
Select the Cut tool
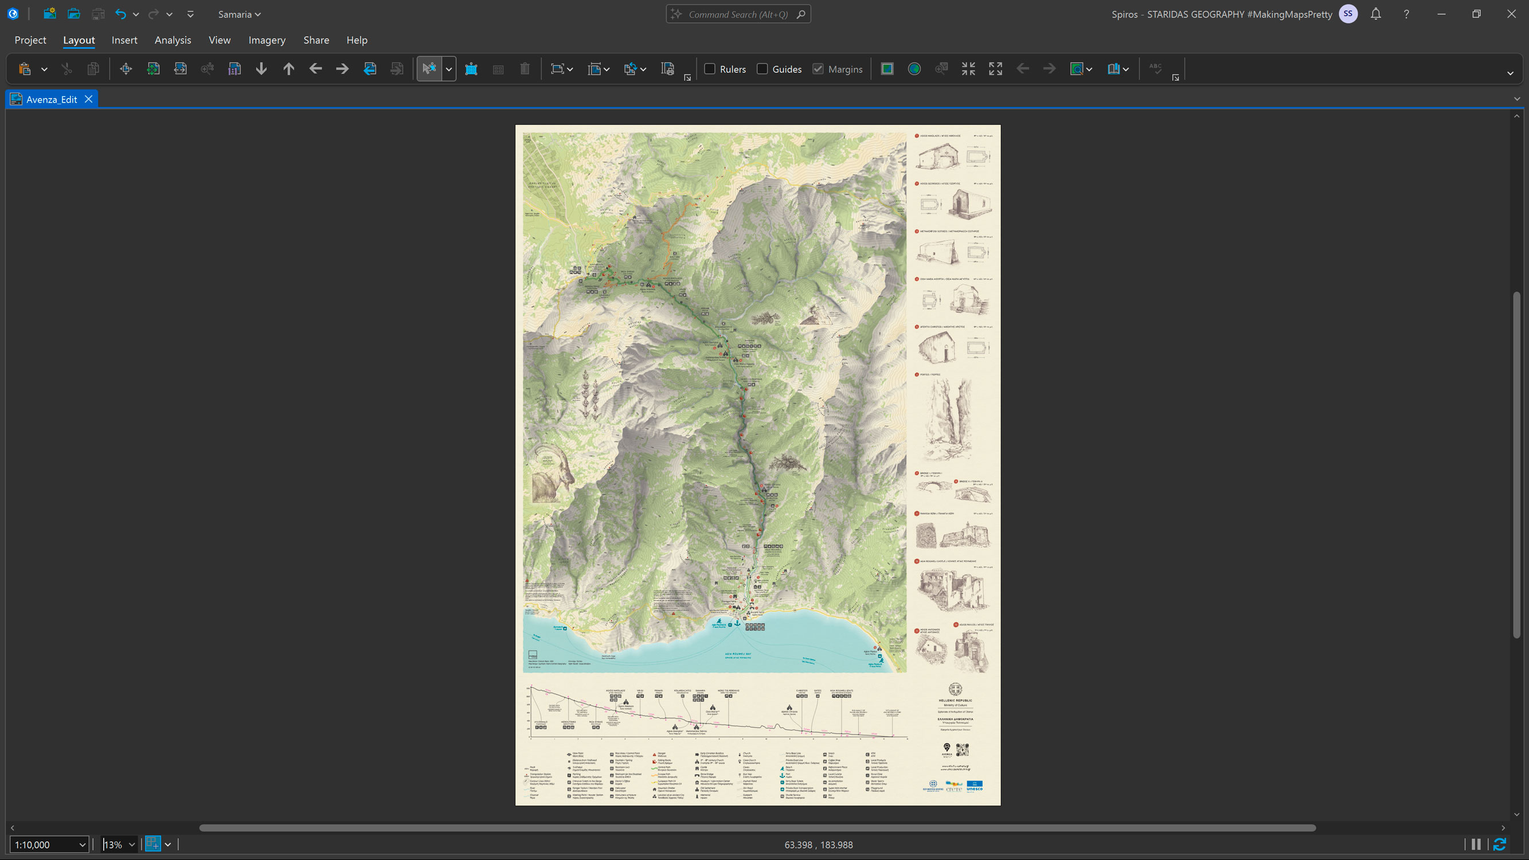pos(67,68)
